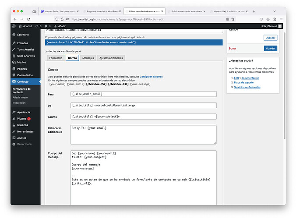Switch to the Mensajes tab
The width and height of the screenshot is (296, 219).
pyautogui.click(x=88, y=58)
